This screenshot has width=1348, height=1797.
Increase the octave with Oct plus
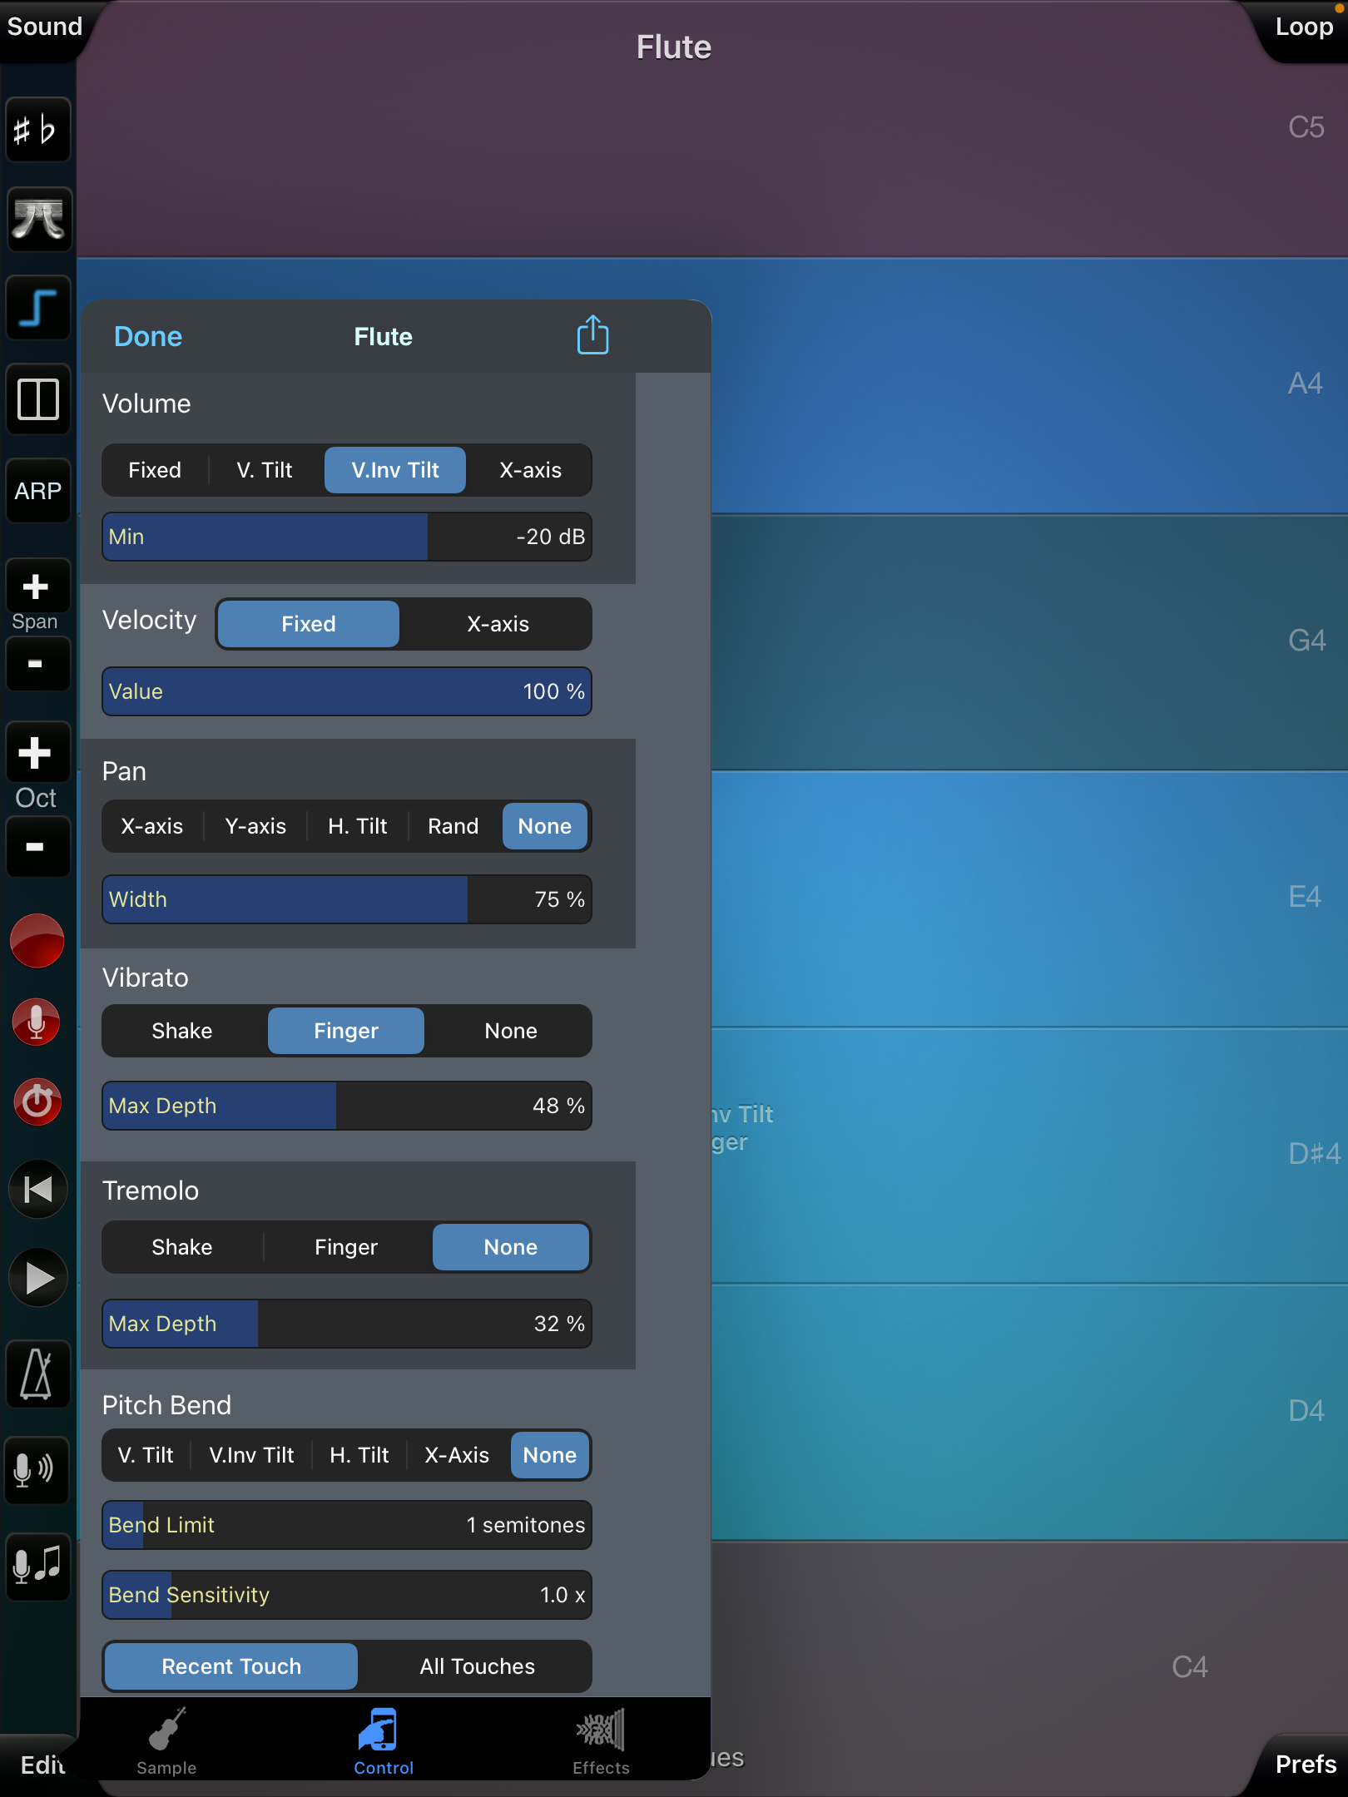(x=35, y=753)
